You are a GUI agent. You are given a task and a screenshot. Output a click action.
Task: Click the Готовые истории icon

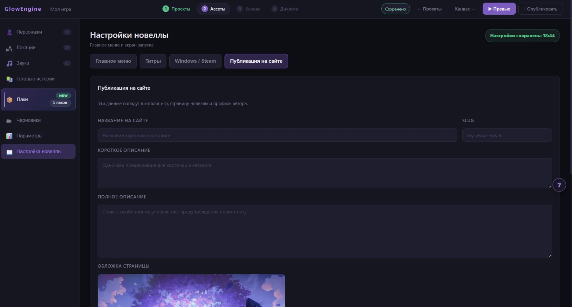tap(10, 79)
